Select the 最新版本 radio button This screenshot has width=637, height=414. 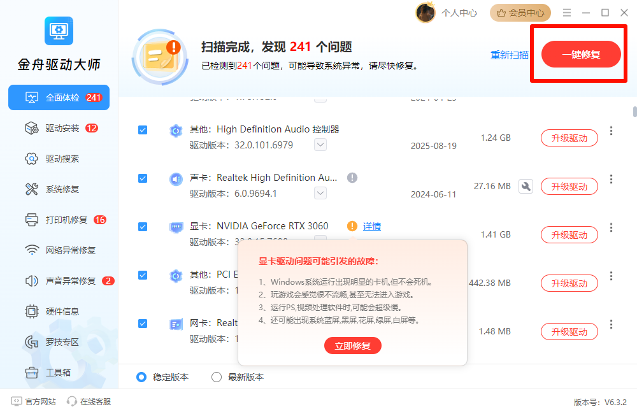(x=217, y=377)
